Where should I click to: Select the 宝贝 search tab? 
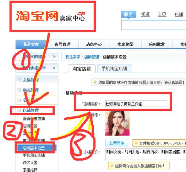tap(162, 14)
